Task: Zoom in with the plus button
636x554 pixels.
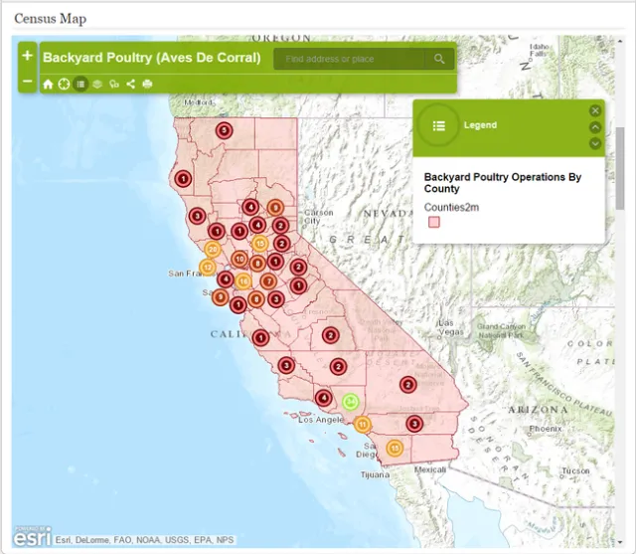Action: pos(27,55)
